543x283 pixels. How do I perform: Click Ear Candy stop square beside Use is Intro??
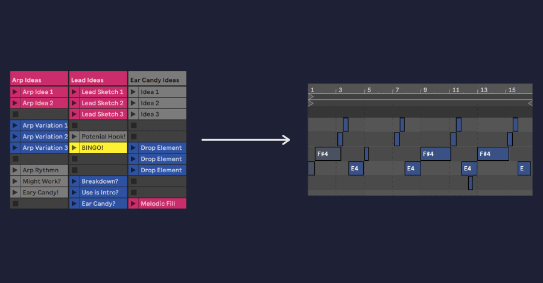pos(134,193)
